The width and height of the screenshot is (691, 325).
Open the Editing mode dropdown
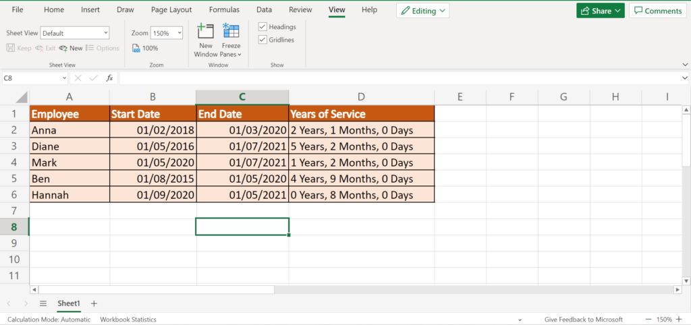(422, 11)
